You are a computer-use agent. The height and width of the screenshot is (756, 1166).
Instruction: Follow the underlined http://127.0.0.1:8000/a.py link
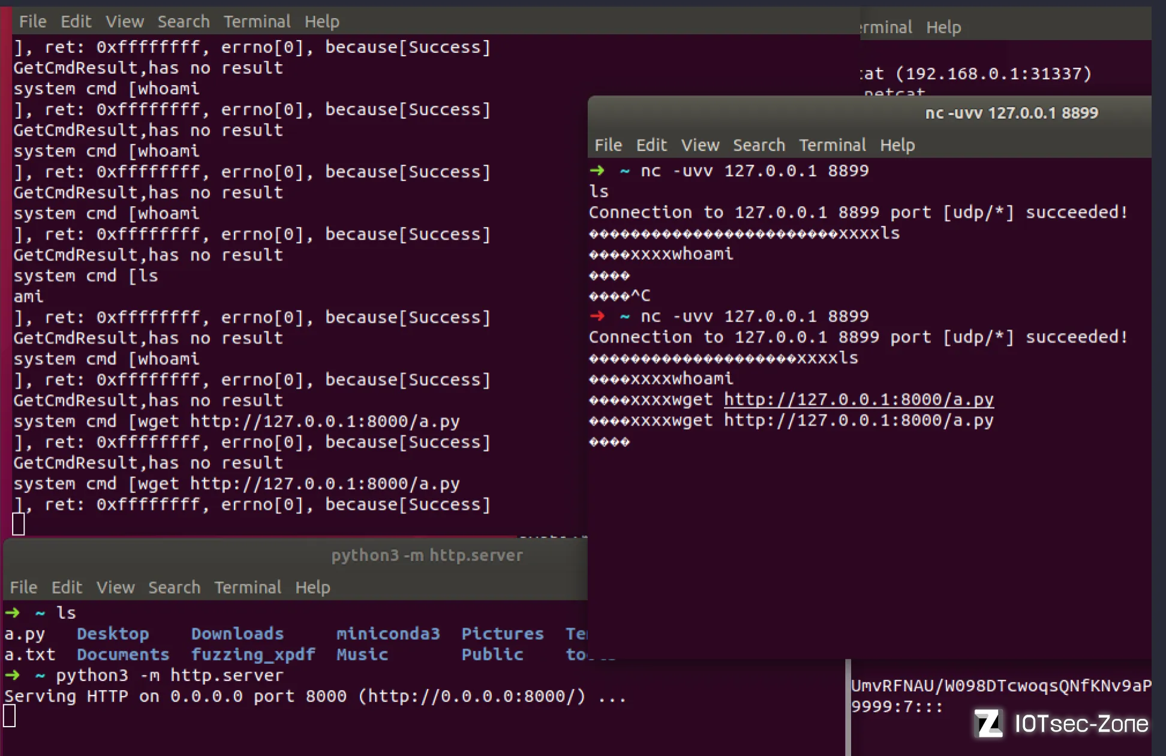[859, 400]
